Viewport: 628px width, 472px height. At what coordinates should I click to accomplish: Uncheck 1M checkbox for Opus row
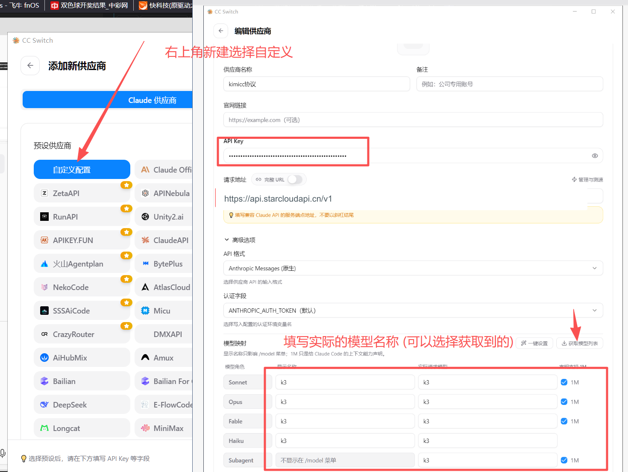(x=564, y=402)
